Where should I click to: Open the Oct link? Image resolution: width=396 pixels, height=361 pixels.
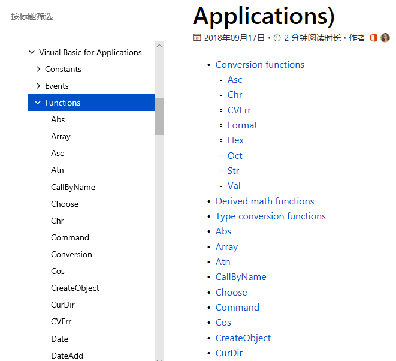[235, 156]
